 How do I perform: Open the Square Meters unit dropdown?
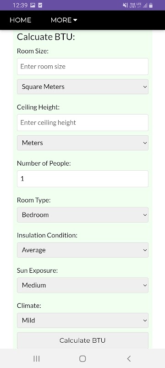82,86
